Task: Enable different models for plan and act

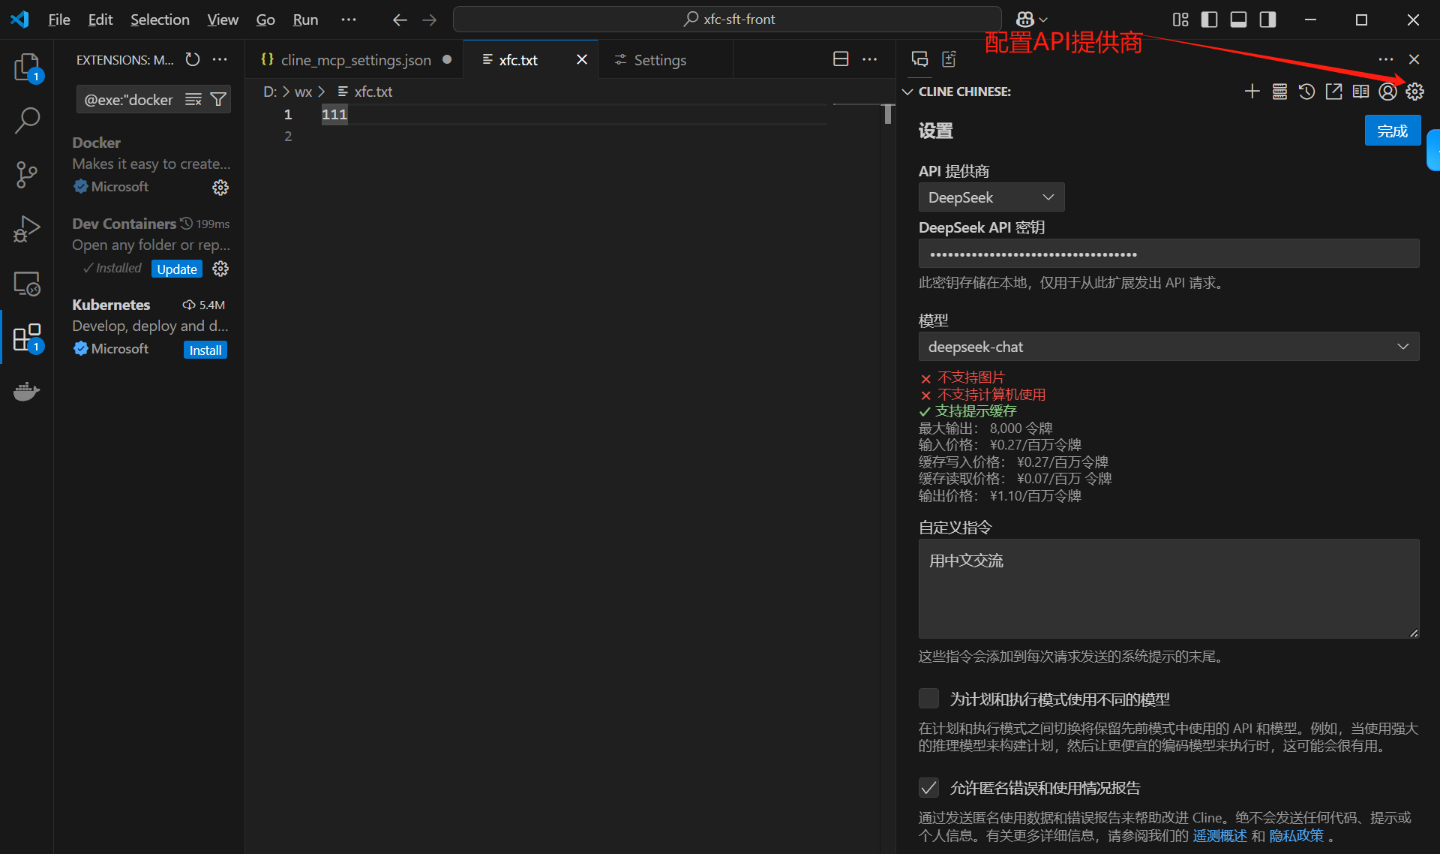Action: [928, 699]
